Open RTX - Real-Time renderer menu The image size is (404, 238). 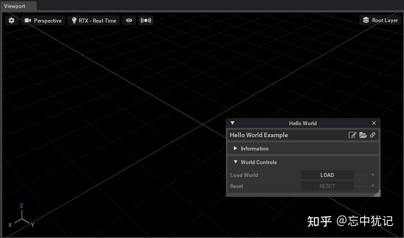(x=94, y=20)
